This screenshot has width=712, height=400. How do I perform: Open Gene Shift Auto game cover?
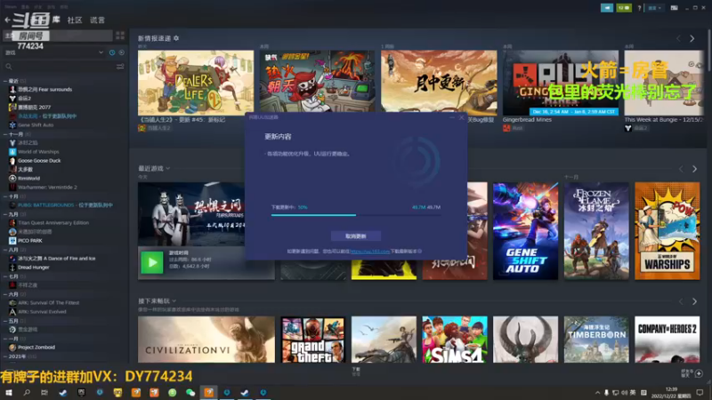(x=525, y=231)
